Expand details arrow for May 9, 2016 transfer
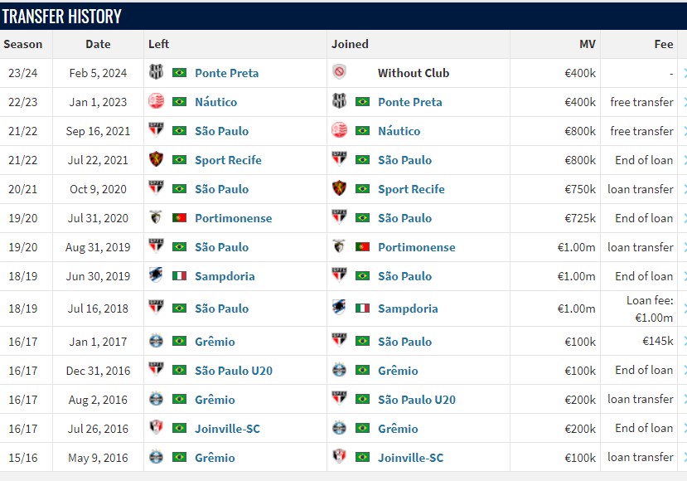687x481 pixels. 685,458
